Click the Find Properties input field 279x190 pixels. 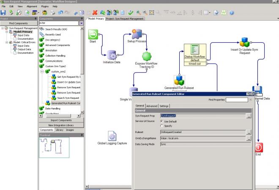click(x=237, y=100)
